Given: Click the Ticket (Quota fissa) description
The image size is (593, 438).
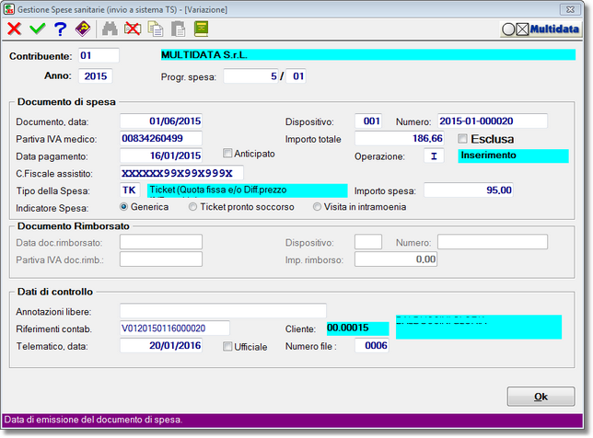Looking at the screenshot, I should (247, 190).
